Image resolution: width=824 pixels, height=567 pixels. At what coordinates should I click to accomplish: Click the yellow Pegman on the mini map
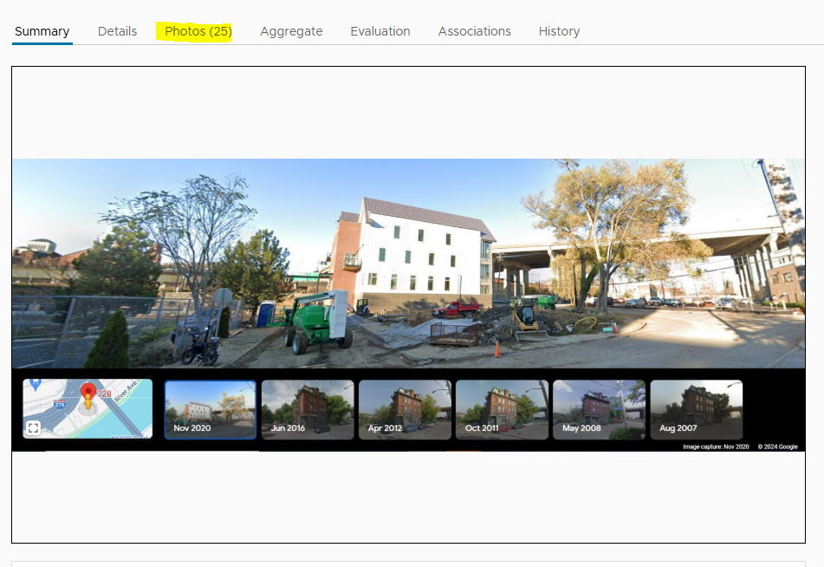pyautogui.click(x=88, y=403)
